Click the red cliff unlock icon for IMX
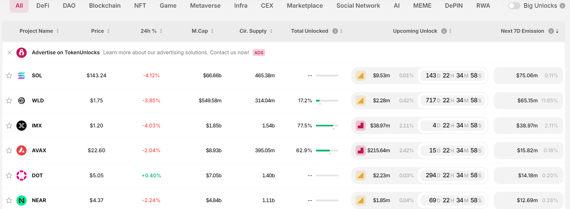This screenshot has height=209, width=570. 361,126
